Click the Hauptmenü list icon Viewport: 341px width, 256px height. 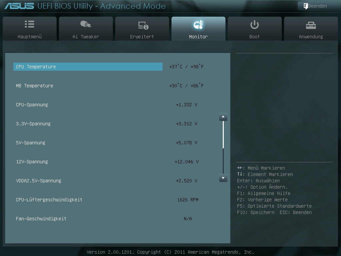tap(30, 24)
